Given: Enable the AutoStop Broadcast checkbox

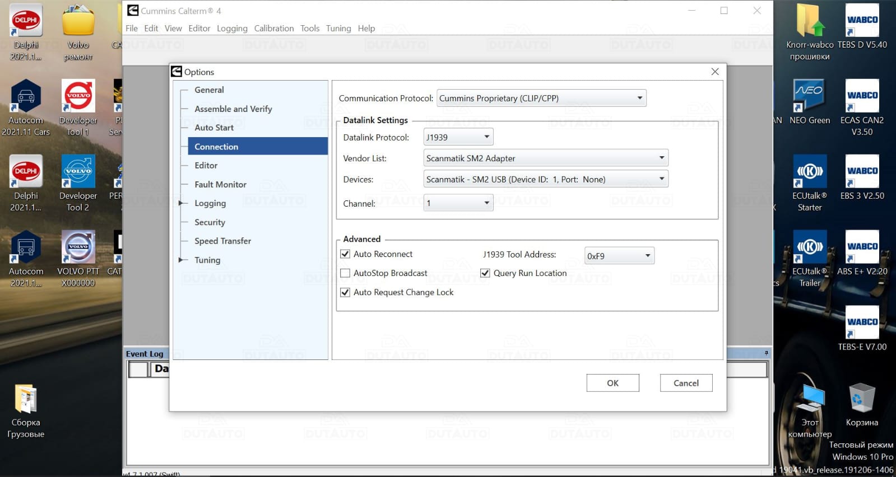Looking at the screenshot, I should click(x=345, y=273).
